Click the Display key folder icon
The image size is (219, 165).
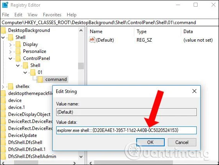click(x=18, y=44)
